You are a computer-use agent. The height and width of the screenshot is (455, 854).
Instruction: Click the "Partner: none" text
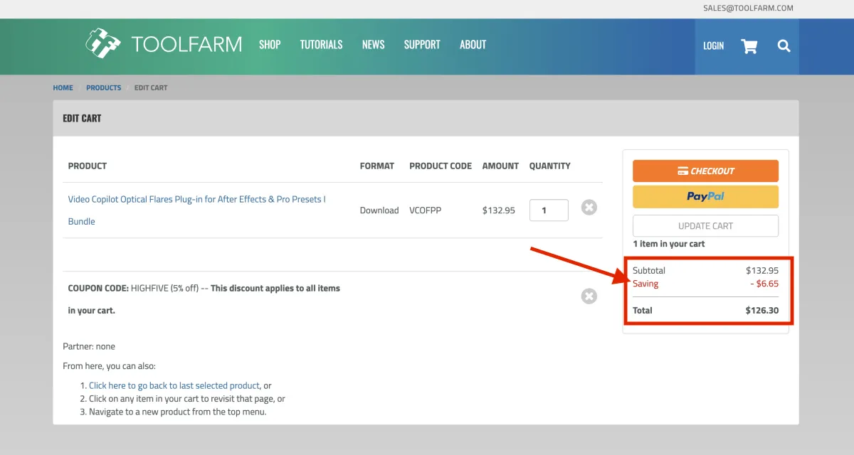(x=89, y=347)
